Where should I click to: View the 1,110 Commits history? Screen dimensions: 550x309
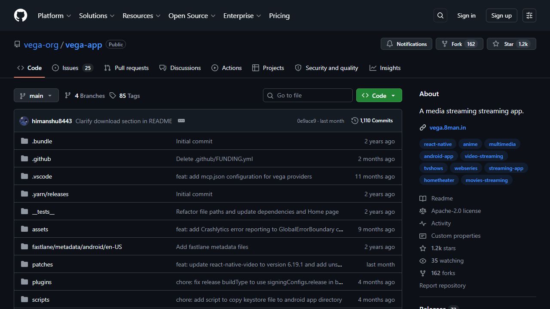click(x=372, y=121)
